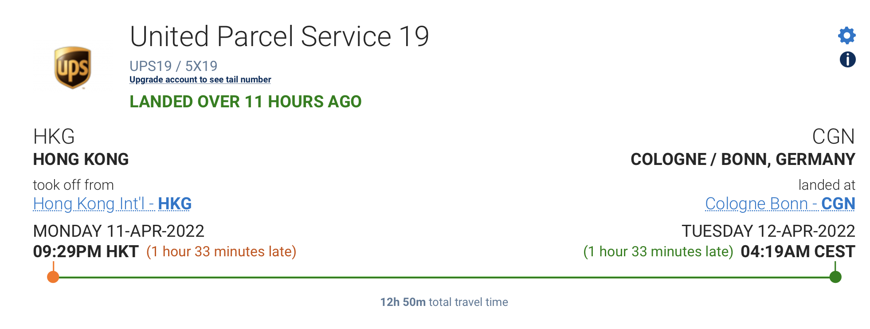Click the 12h 50m total travel time
This screenshot has height=329, width=870.
(444, 302)
